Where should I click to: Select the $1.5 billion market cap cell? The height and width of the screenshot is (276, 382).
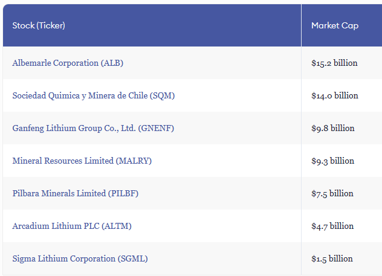342,258
